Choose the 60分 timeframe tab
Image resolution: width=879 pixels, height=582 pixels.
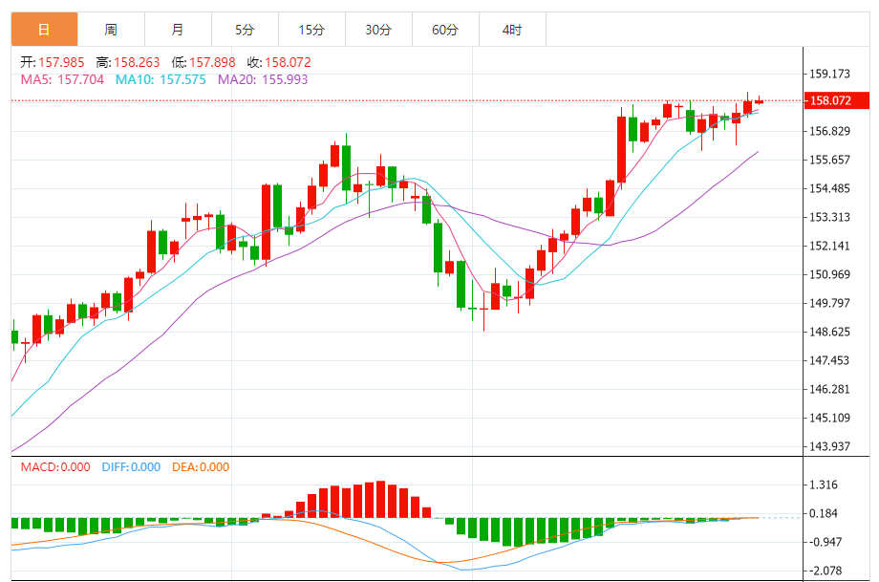[445, 30]
